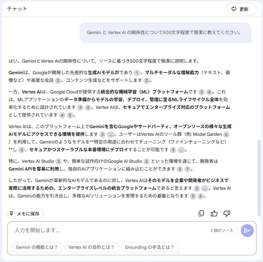Open citation 4 after 基盤となります
The width and height of the screenshot is (263, 262).
coord(201,196)
